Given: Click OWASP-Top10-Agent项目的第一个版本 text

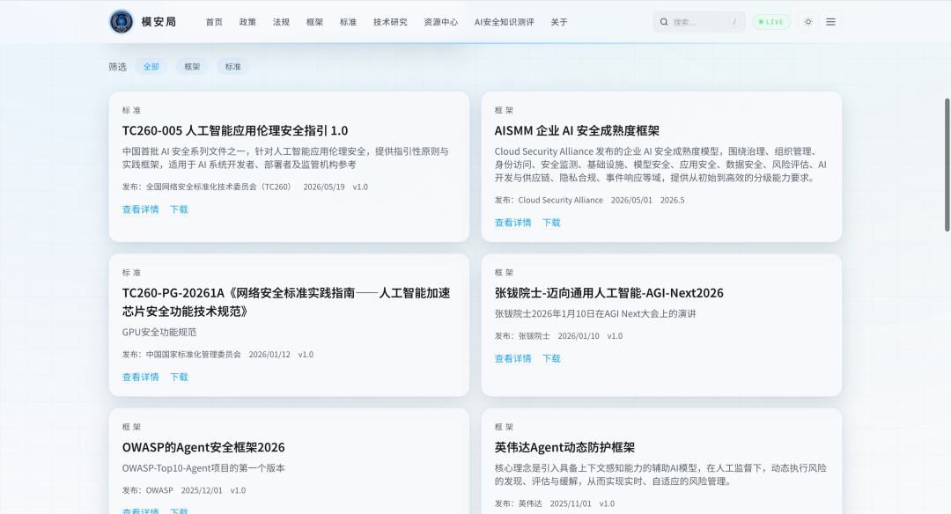Looking at the screenshot, I should click(x=203, y=468).
